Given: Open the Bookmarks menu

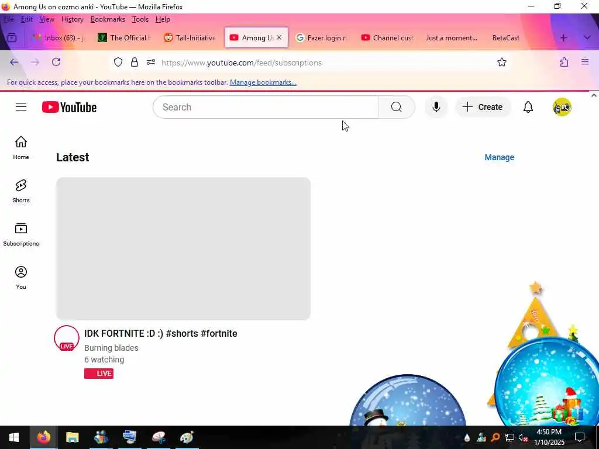Looking at the screenshot, I should click(108, 19).
